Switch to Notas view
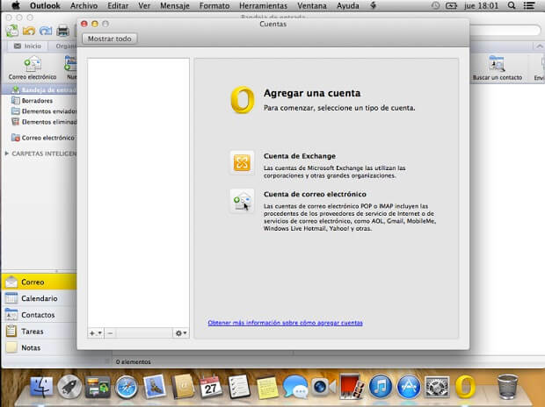The image size is (545, 407). 39,347
